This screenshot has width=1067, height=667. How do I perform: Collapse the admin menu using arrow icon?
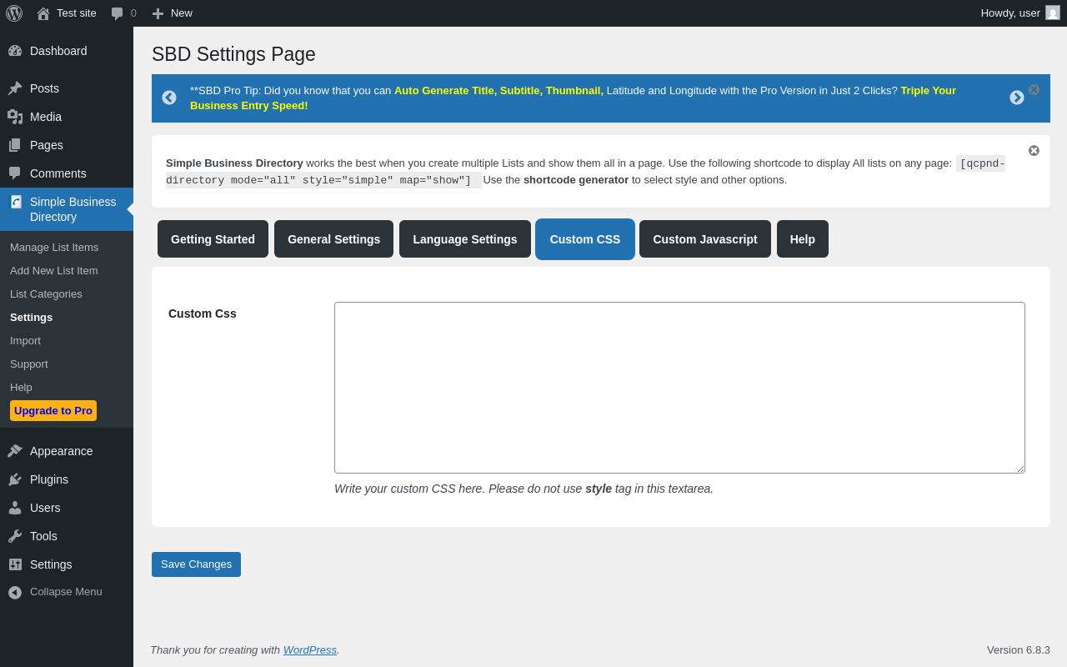(x=15, y=592)
